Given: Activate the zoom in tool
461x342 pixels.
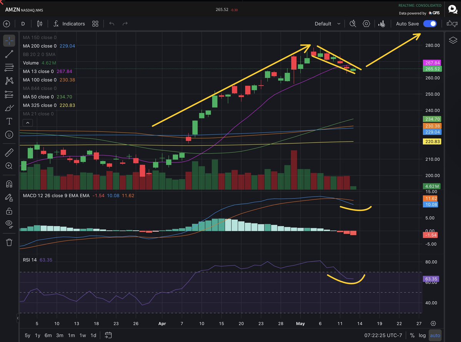Looking at the screenshot, I should click(9, 166).
